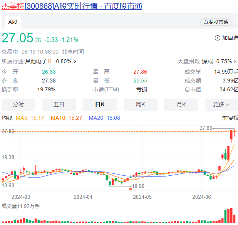Click the MA10: 15.27 indicator
The width and height of the screenshot is (238, 225).
point(66,118)
